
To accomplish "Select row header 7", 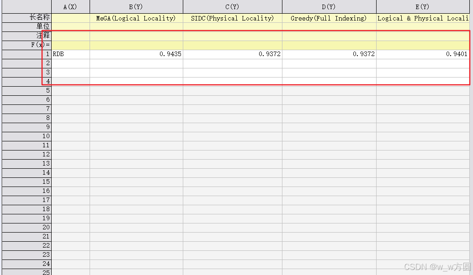I will pyautogui.click(x=27, y=109).
